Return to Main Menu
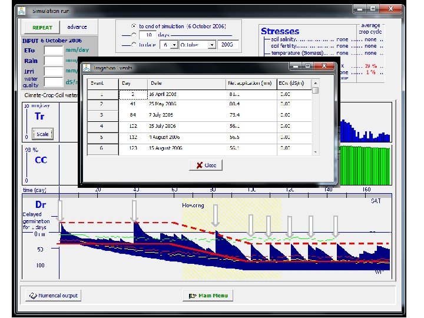This screenshot has width=424, height=318. (x=208, y=296)
